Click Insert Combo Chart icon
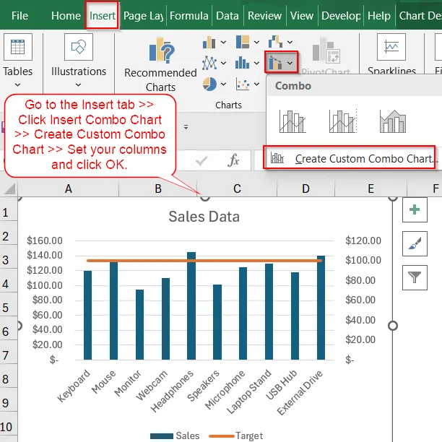This screenshot has width=442, height=442. point(275,62)
